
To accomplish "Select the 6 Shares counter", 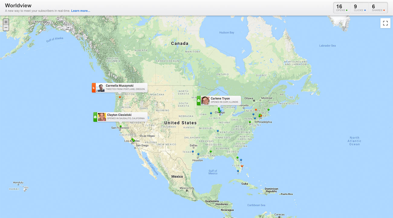I will 378,8.
